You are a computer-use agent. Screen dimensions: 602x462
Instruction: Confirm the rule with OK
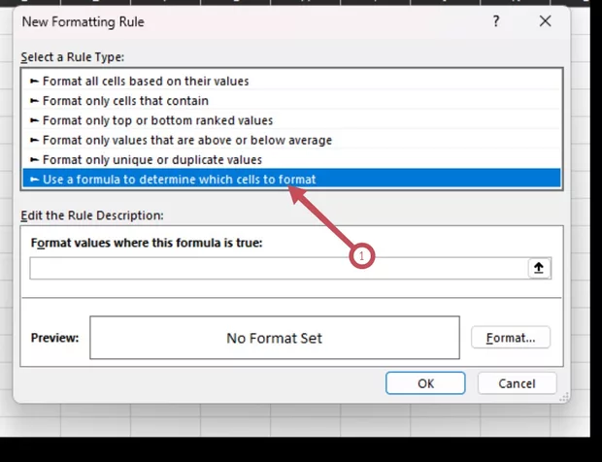click(x=425, y=383)
